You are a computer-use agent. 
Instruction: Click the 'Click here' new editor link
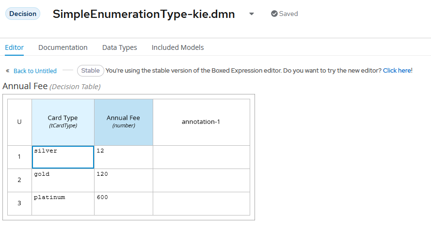[397, 71]
